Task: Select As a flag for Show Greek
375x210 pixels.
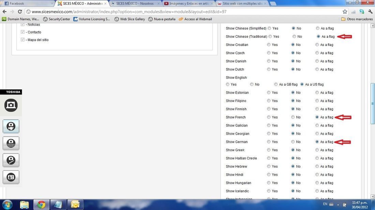Action: [x=317, y=150]
